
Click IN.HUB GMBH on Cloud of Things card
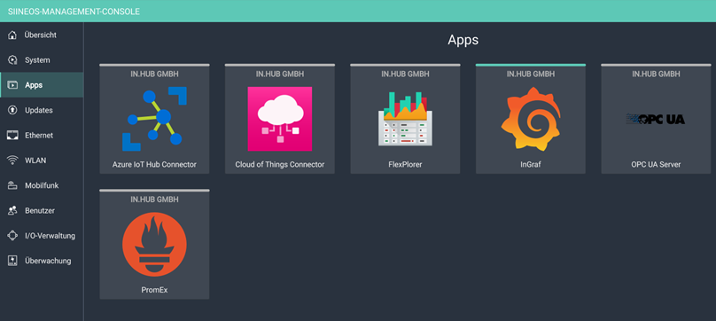click(280, 74)
